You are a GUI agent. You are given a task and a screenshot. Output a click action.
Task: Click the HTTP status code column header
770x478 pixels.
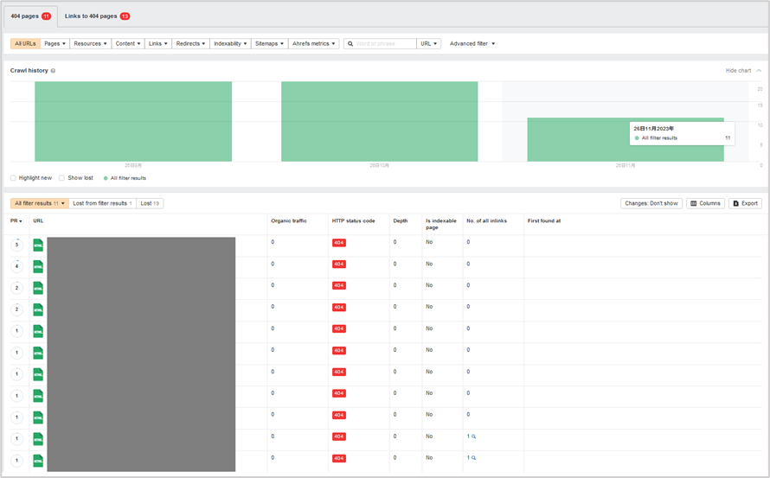click(353, 220)
